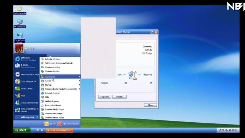This screenshot has height=138, width=245.
Task: Expand the Games submenu
Action: (60, 81)
